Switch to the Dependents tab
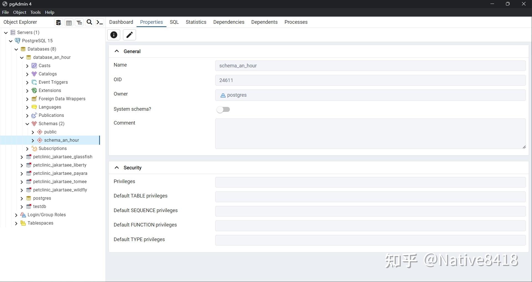Screen dimensions: 532x282 click(264, 22)
